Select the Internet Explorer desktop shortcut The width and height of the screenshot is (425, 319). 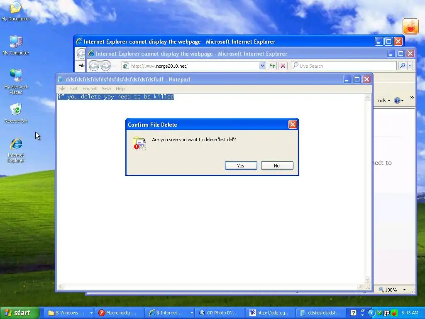click(x=16, y=150)
